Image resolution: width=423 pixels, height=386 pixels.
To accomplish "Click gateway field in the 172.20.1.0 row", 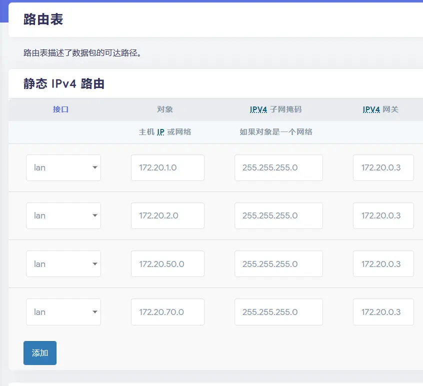I will click(x=383, y=167).
